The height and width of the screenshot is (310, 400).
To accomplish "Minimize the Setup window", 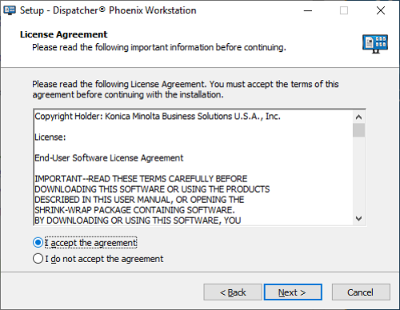I will pos(308,10).
